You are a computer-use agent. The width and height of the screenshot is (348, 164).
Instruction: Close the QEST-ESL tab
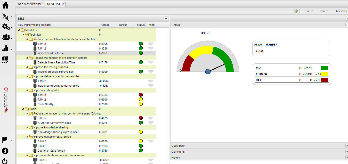(63, 4)
